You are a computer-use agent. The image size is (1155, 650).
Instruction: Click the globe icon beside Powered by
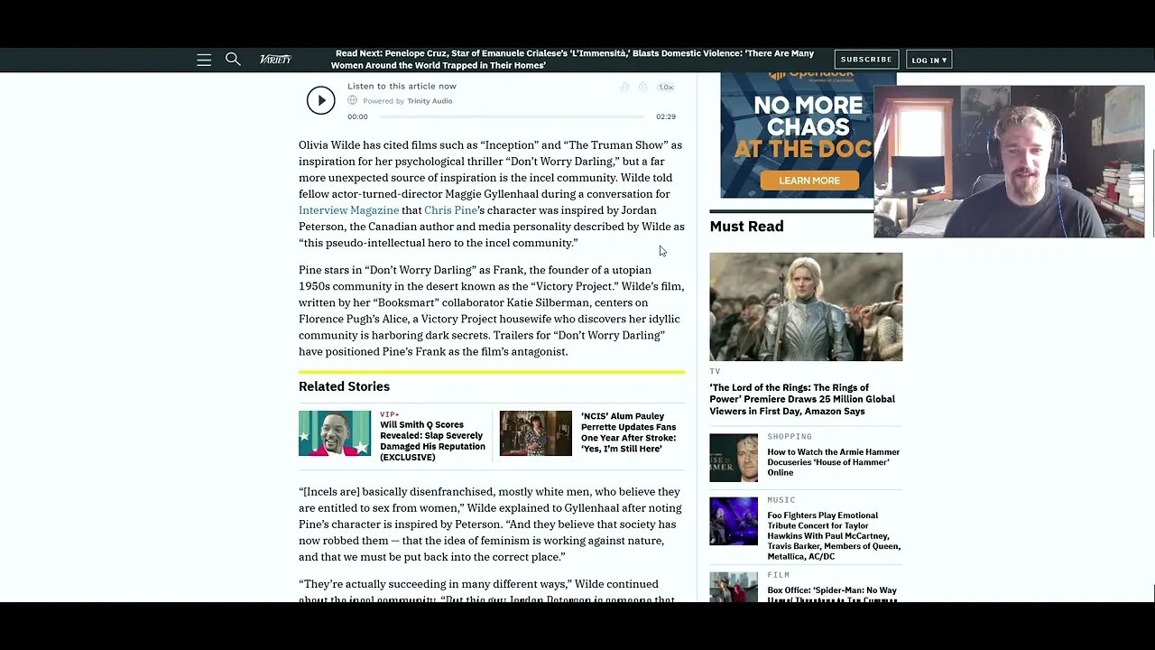pos(353,100)
